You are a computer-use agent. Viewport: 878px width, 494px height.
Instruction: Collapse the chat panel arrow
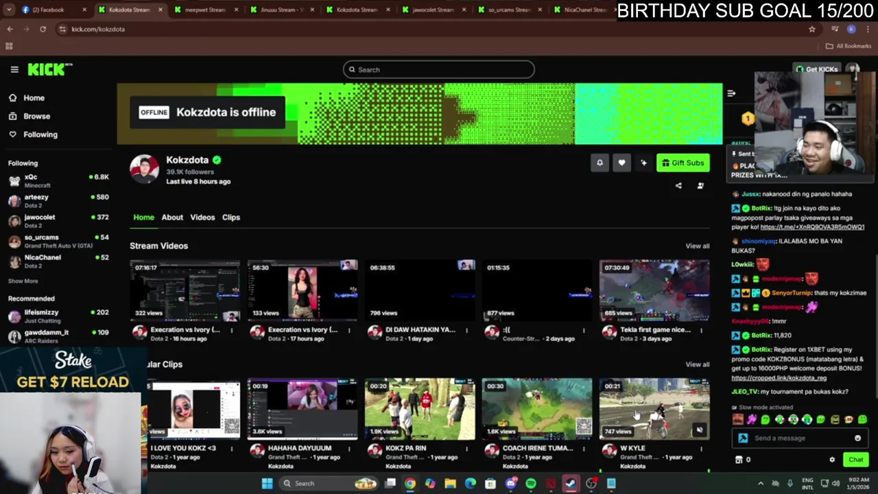coord(731,93)
